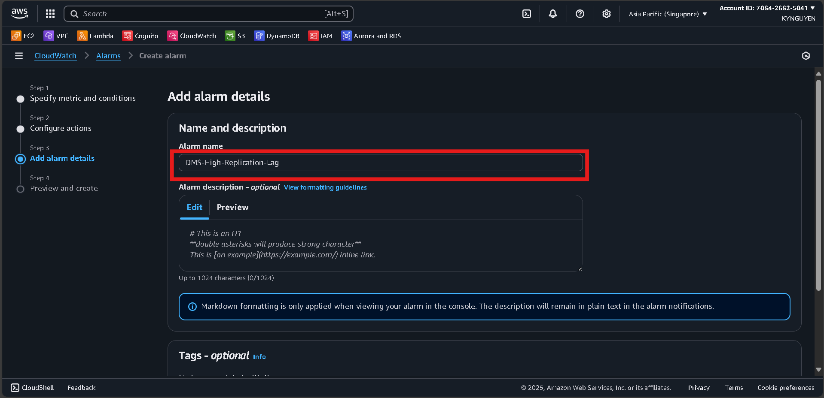Screen dimensions: 824x398
Task: Click inside the Alarm name field
Action: tap(380, 163)
